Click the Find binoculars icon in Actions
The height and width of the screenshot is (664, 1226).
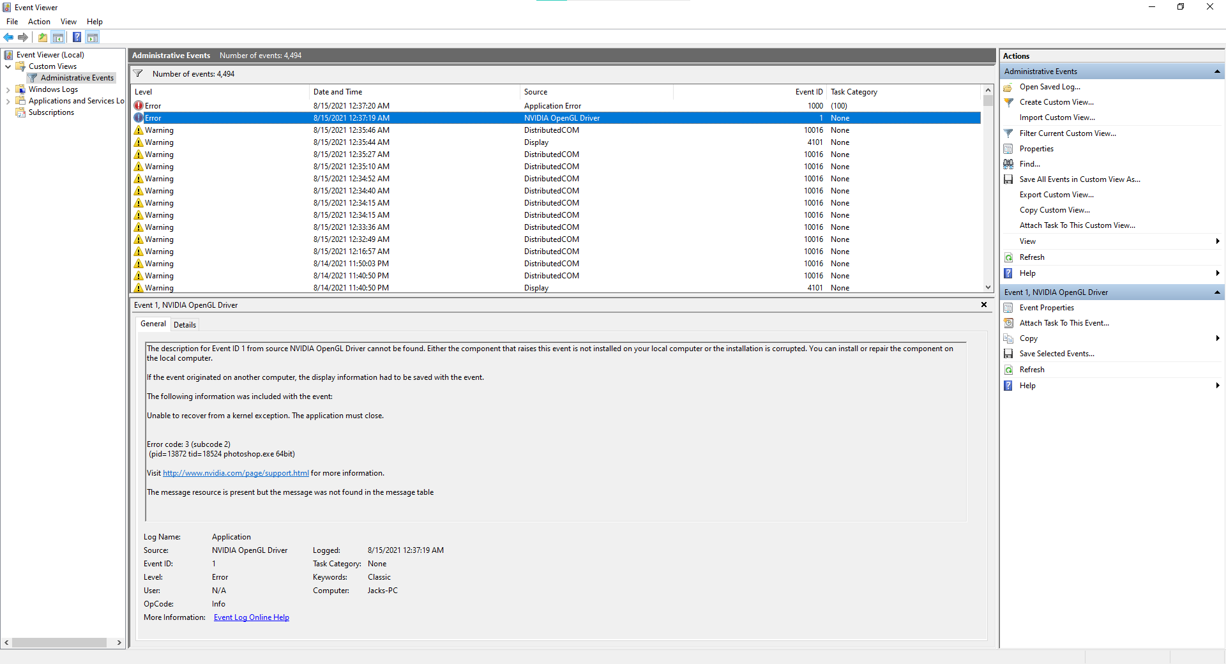click(x=1008, y=164)
